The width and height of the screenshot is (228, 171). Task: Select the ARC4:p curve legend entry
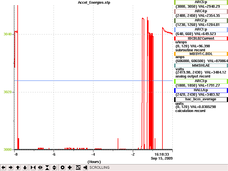[x=201, y=11]
